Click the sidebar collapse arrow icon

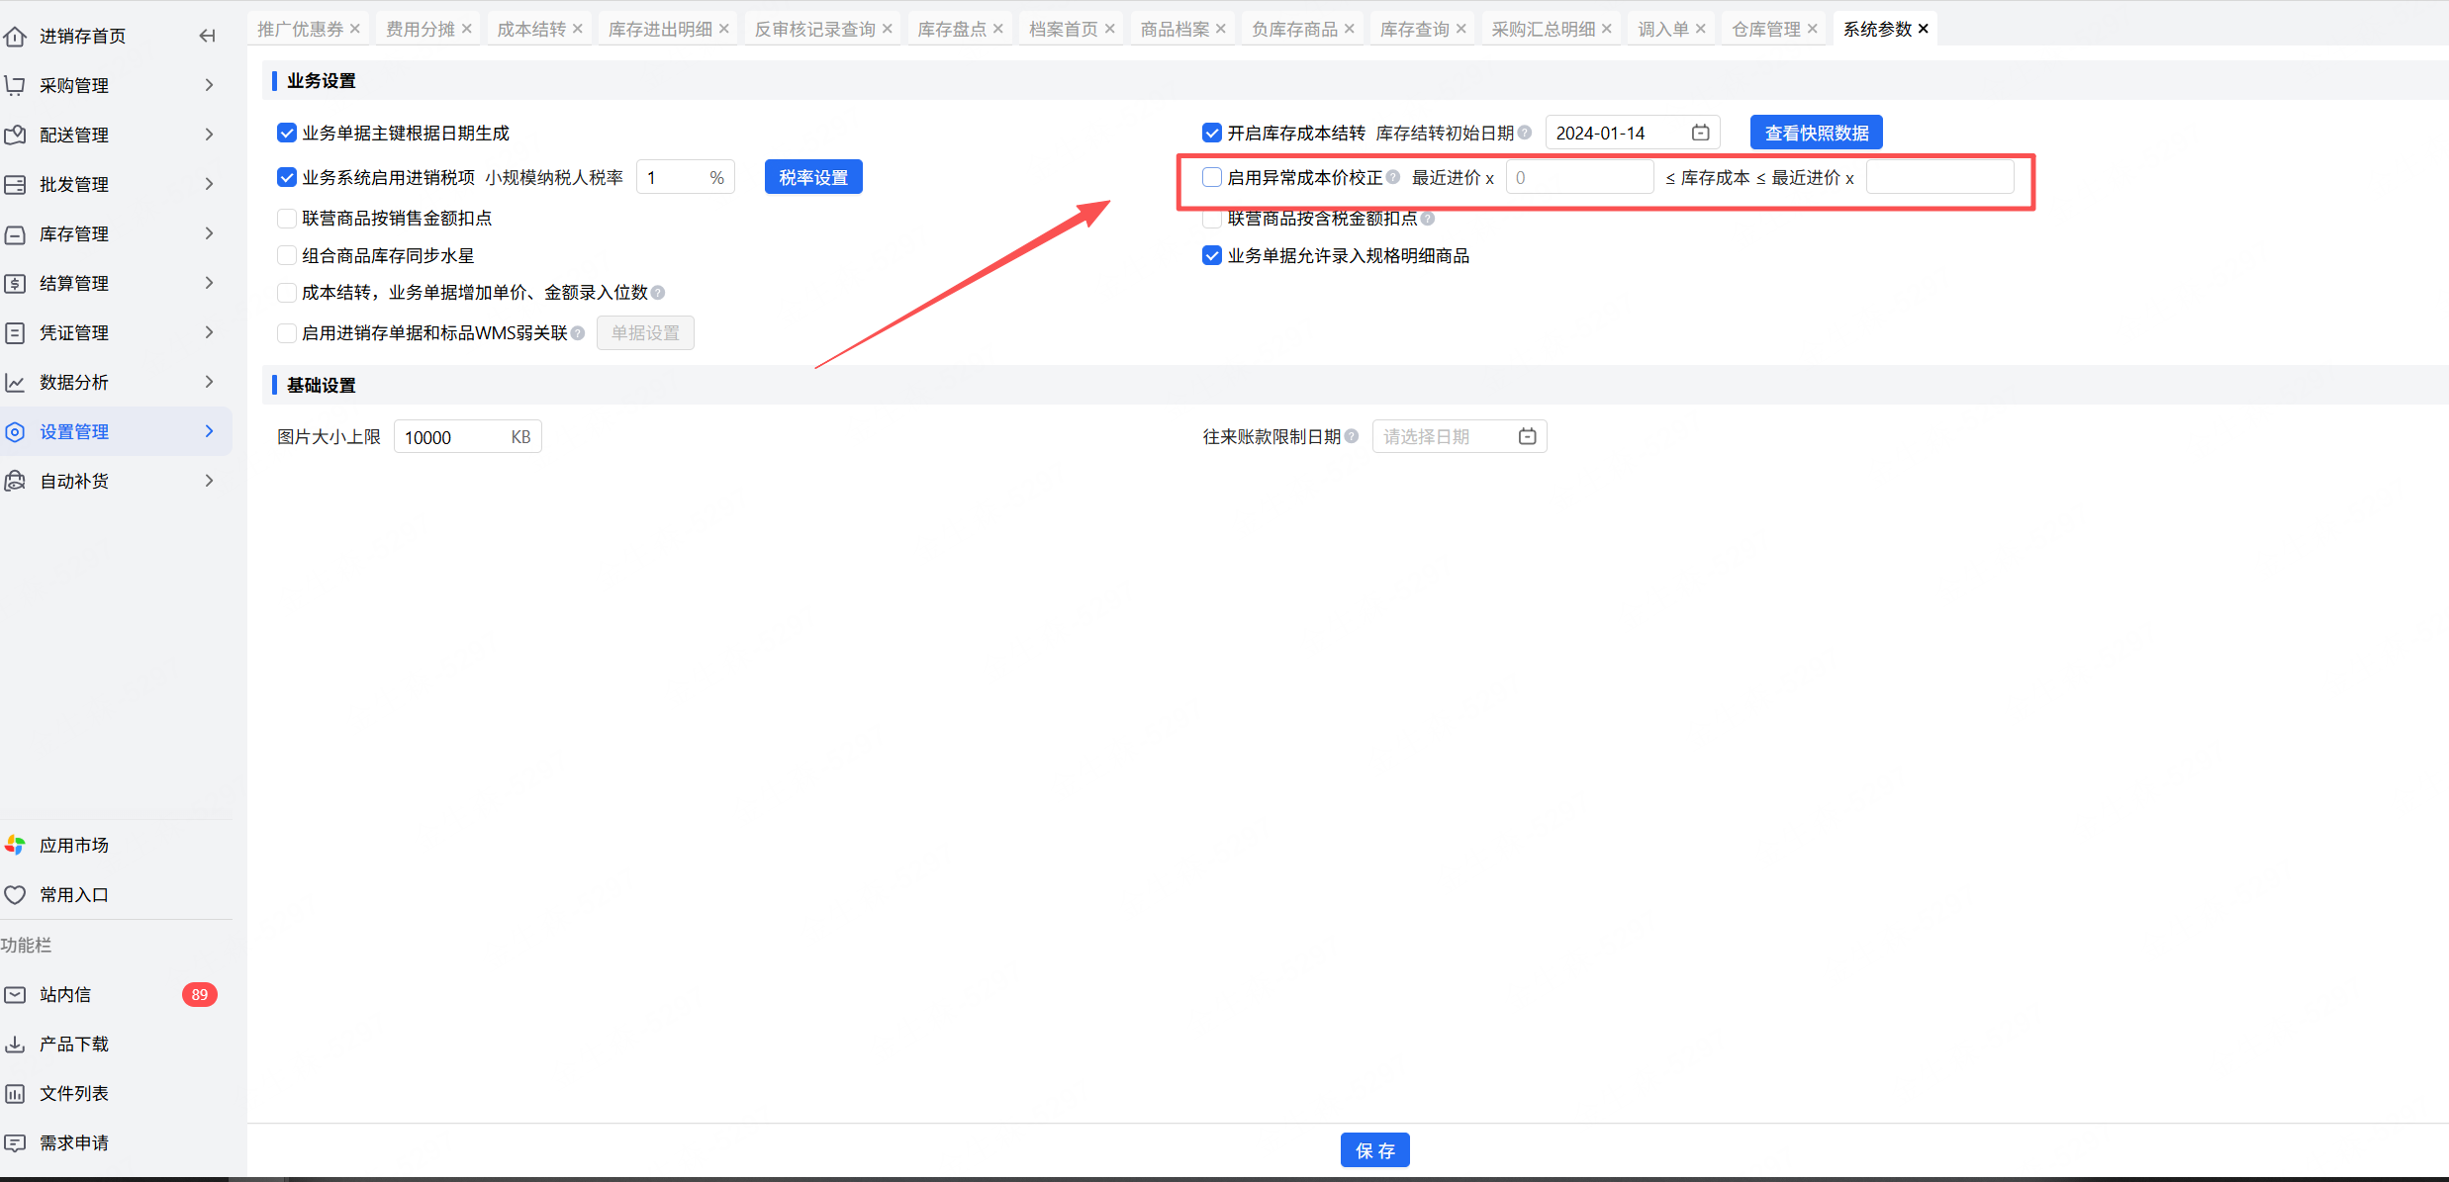click(207, 36)
